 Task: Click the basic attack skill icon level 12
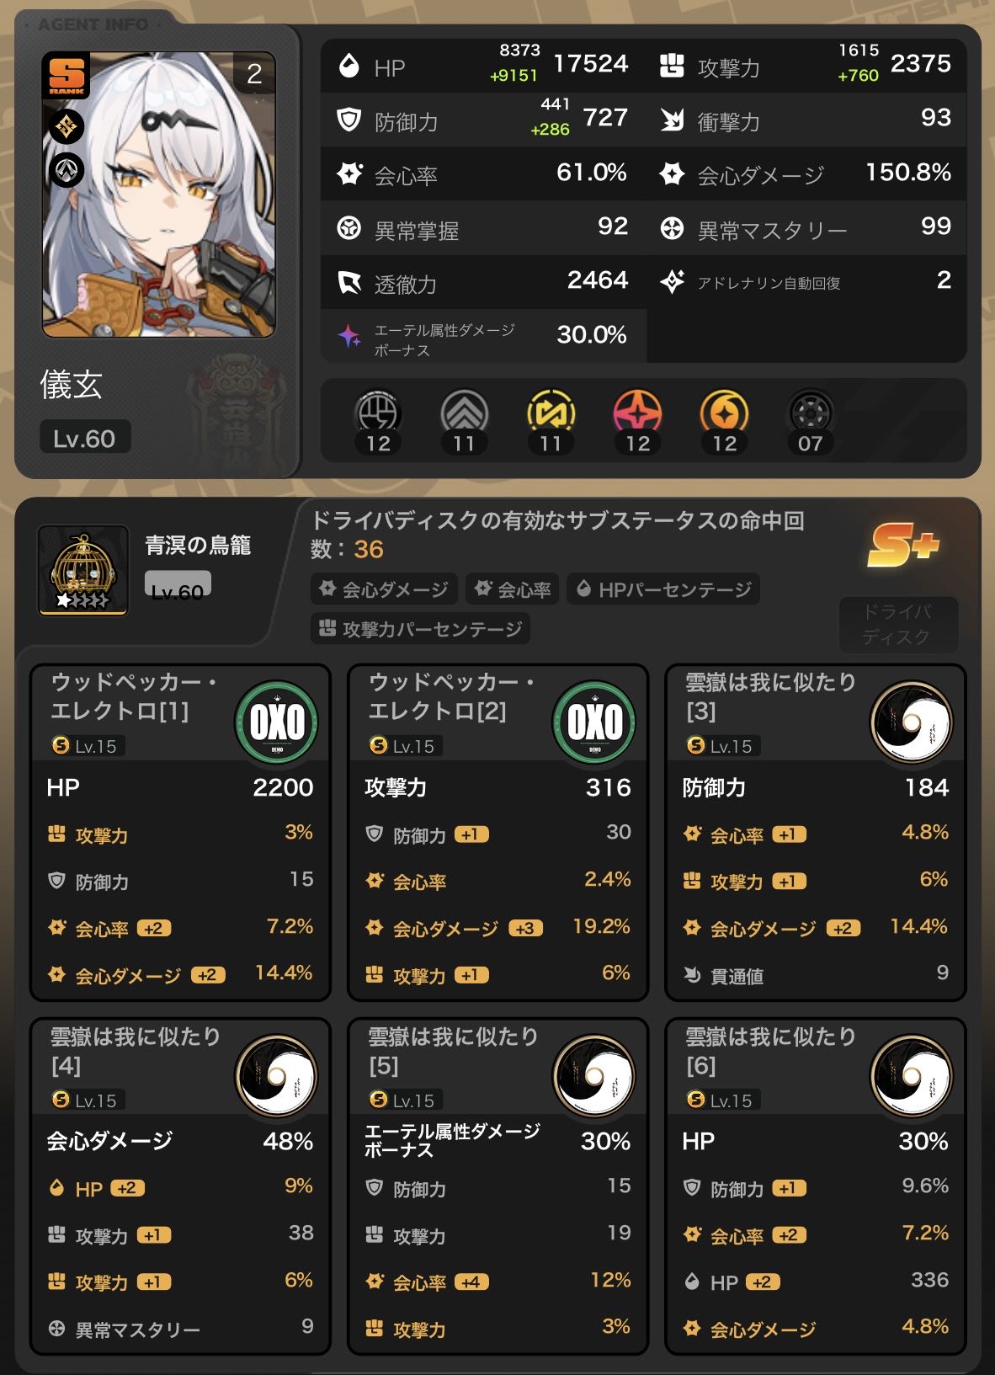377,415
